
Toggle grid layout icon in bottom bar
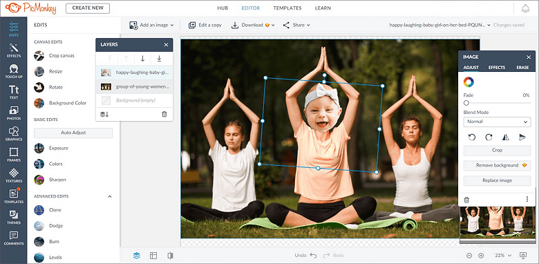[153, 256]
